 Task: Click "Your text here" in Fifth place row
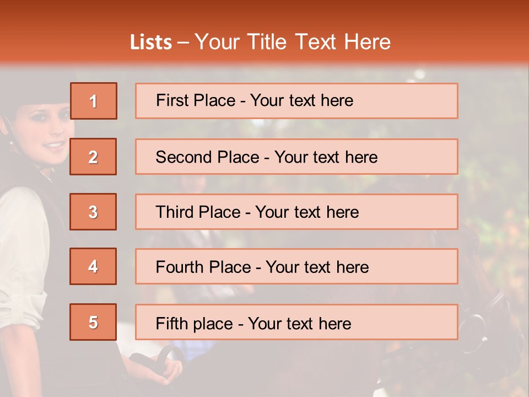[x=300, y=324]
